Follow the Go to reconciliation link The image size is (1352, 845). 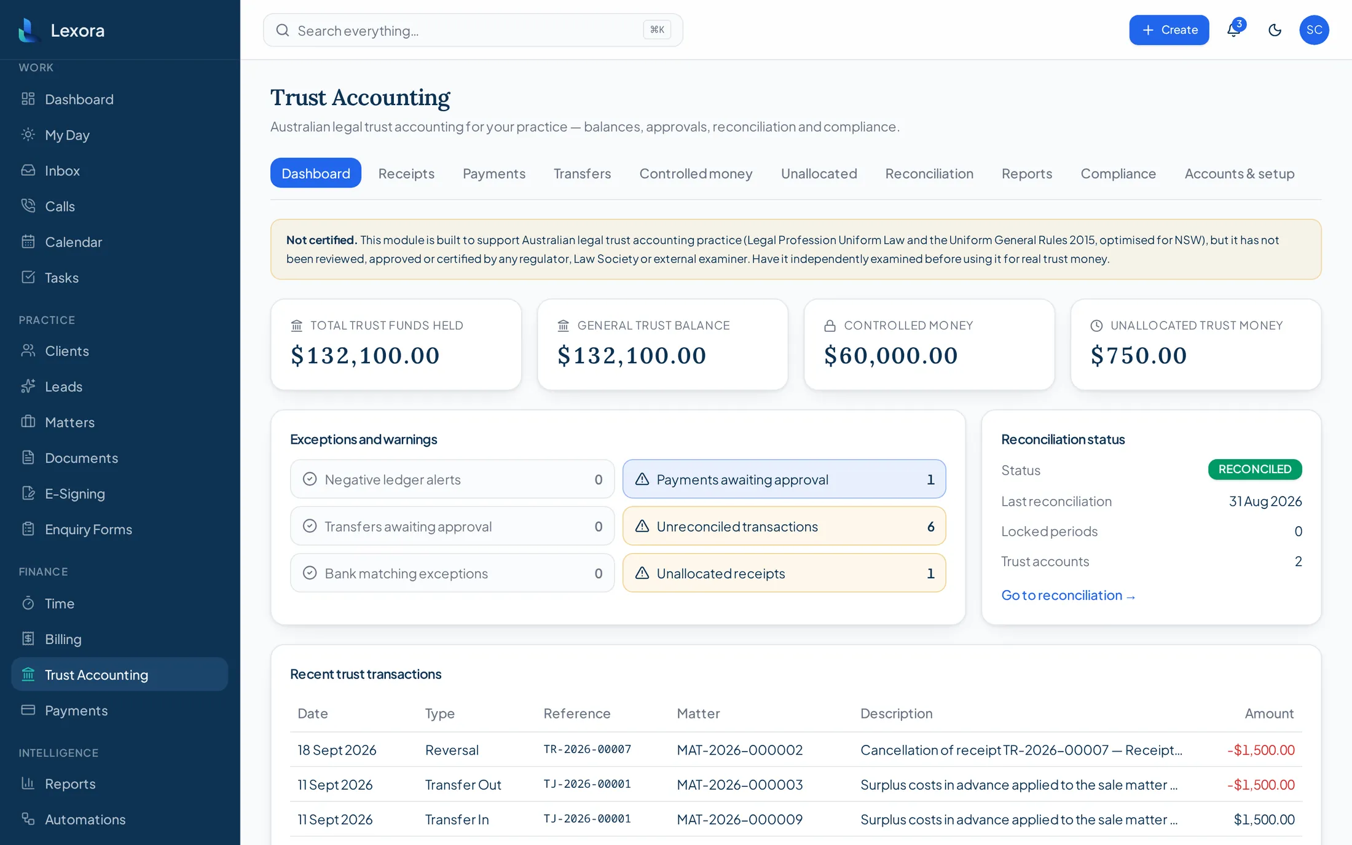(x=1068, y=595)
